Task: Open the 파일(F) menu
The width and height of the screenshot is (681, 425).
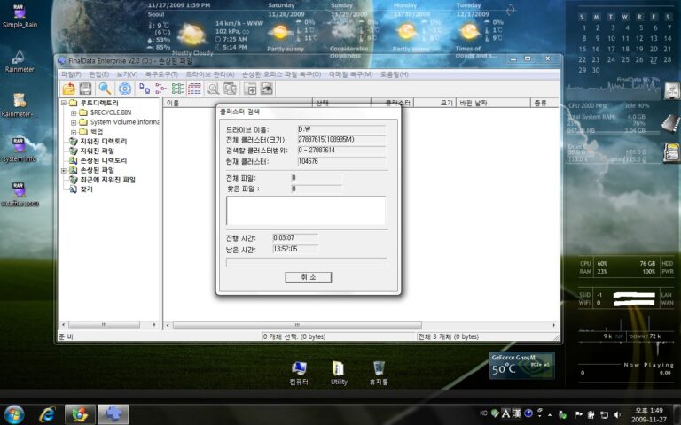Action: 71,74
